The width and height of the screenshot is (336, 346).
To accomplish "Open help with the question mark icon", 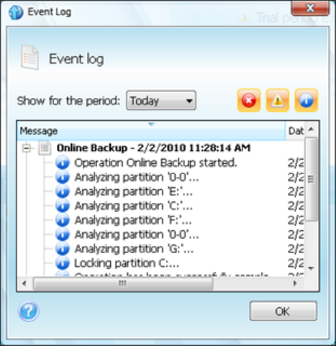I will click(x=29, y=311).
